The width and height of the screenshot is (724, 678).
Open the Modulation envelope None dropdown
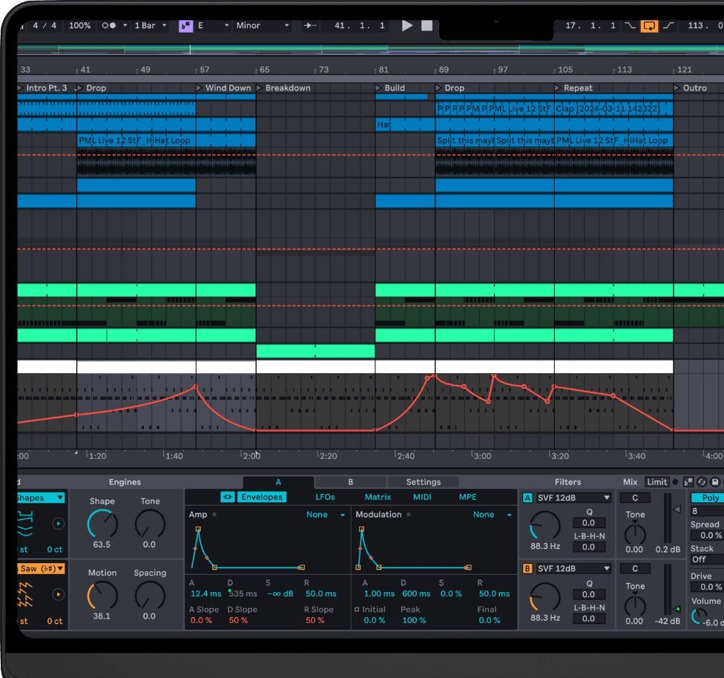pos(493,515)
